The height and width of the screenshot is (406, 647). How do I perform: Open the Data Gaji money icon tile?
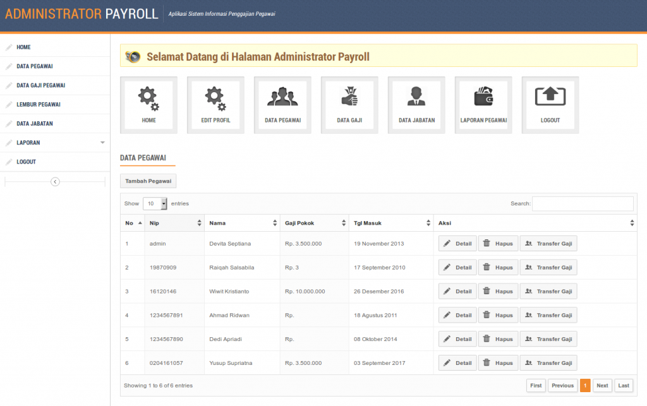click(x=349, y=105)
